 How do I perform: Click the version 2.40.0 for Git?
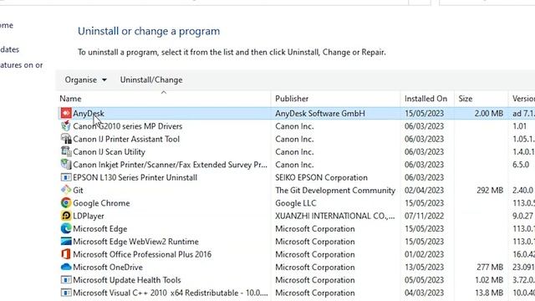[522, 191]
